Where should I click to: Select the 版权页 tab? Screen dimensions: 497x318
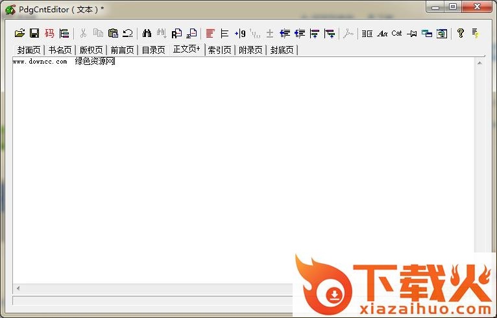coord(91,50)
